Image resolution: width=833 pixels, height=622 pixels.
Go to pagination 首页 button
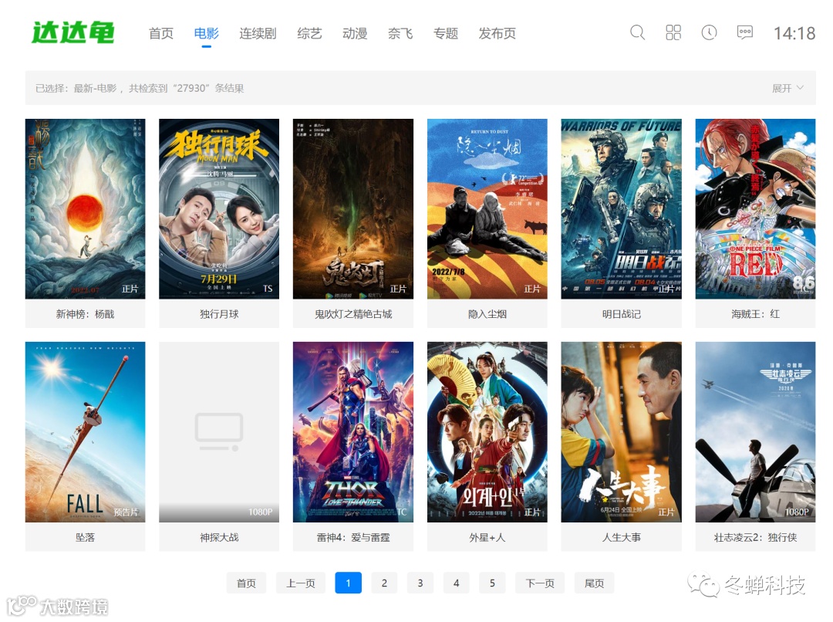(246, 583)
